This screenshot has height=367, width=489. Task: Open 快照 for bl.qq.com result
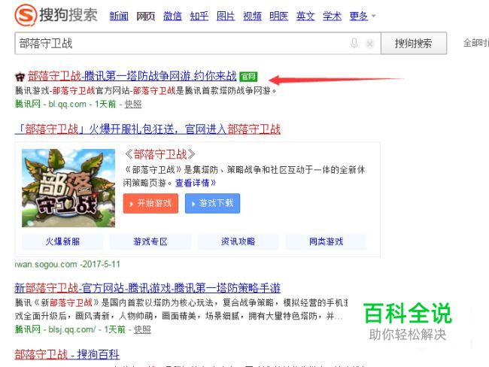click(133, 104)
